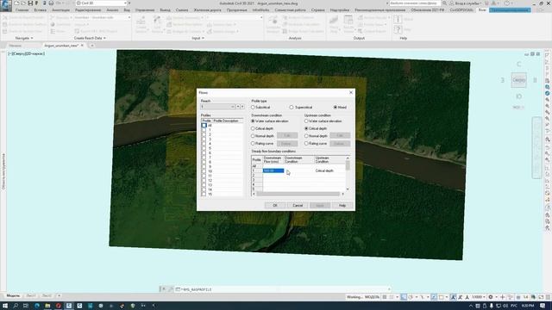Choose downstream Critical depth option
This screenshot has width=552, height=310.
pos(253,128)
